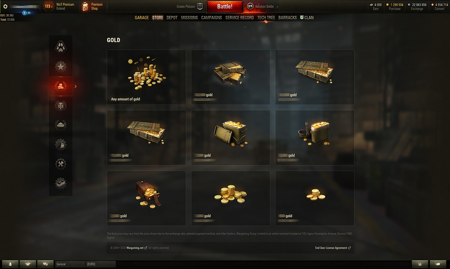Image resolution: width=450 pixels, height=269 pixels.
Task: Open the cash bundle sidebar category
Action: pos(60,183)
